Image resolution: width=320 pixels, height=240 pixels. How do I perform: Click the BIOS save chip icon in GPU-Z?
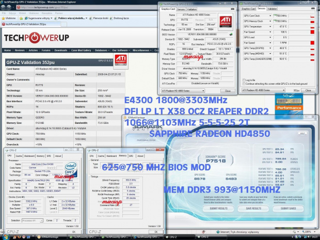click(231, 34)
